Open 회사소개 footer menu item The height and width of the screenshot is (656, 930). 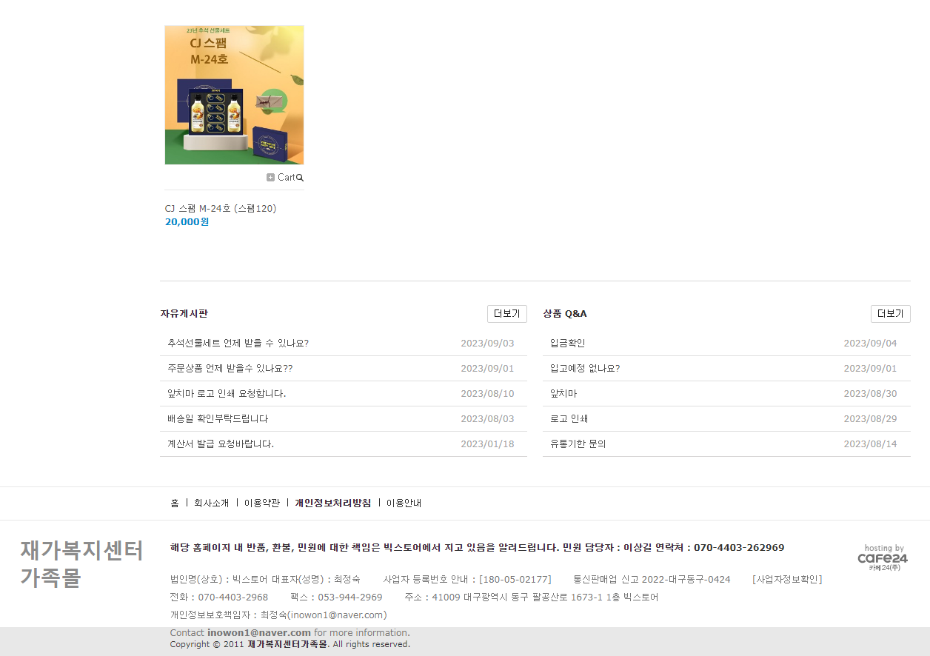click(x=211, y=503)
